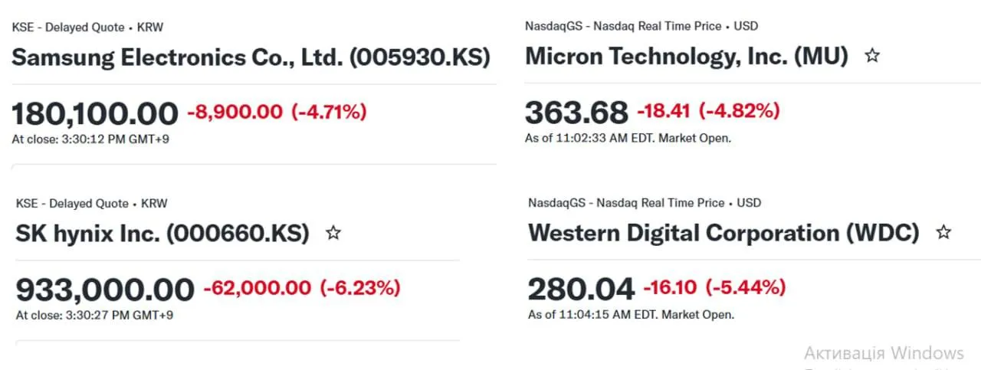The height and width of the screenshot is (370, 981).
Task: Click the SK hynix Inc. (000660.KS) title
Action: [x=162, y=234]
